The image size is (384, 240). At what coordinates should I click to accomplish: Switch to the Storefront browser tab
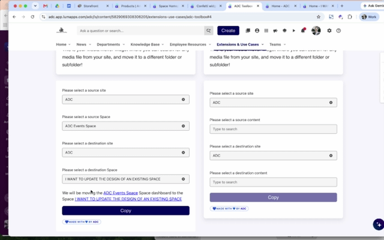[93, 6]
